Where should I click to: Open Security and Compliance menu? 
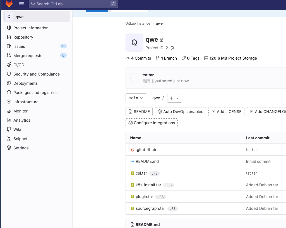pyautogui.click(x=37, y=74)
